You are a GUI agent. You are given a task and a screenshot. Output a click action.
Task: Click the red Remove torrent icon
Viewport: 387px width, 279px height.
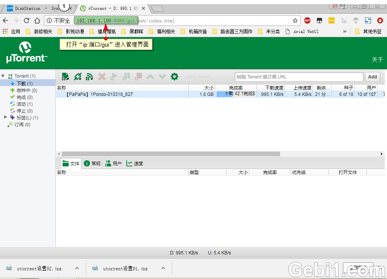102,76
